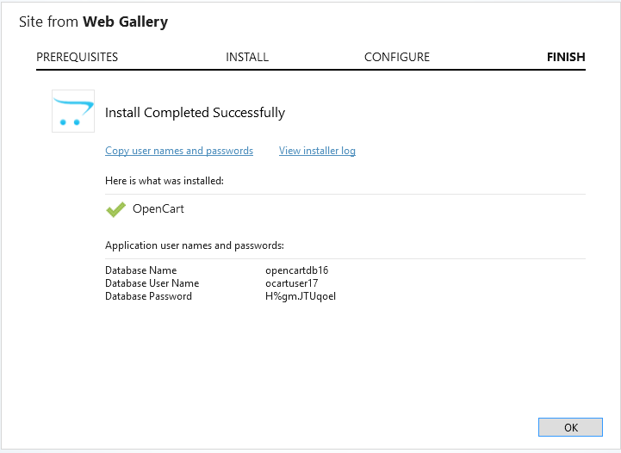Image resolution: width=621 pixels, height=453 pixels.
Task: Click the green checkmark beside OpenCart
Action: [x=115, y=208]
